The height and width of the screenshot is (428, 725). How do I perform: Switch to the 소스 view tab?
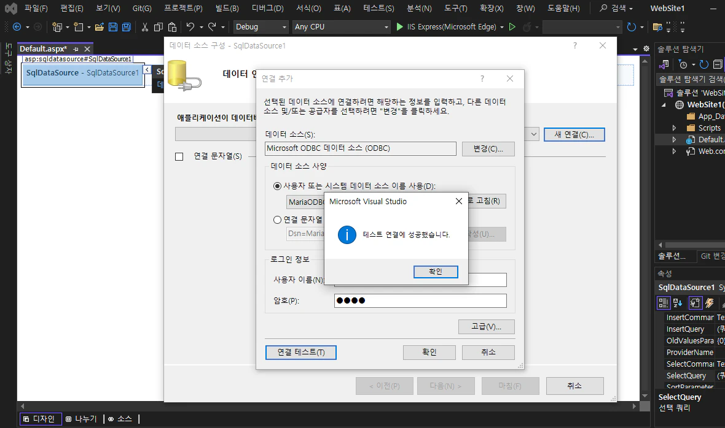pos(120,419)
